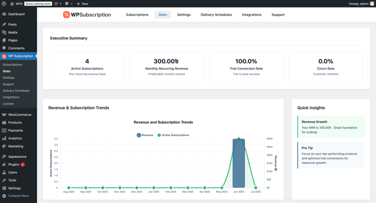
Task: Open the Support top tab
Action: pyautogui.click(x=278, y=15)
